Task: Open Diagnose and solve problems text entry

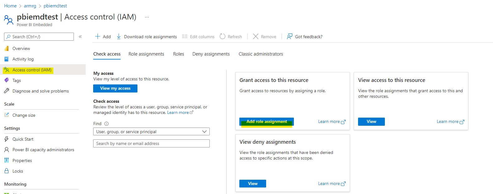Action: [41, 91]
